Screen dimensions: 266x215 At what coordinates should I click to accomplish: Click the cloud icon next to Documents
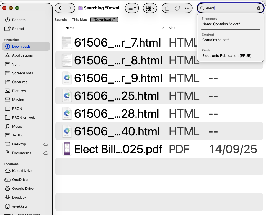pyautogui.click(x=46, y=153)
